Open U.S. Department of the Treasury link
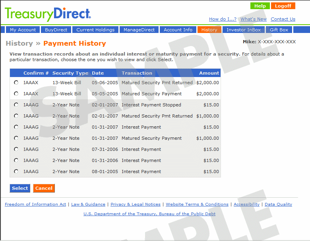 tap(149, 214)
